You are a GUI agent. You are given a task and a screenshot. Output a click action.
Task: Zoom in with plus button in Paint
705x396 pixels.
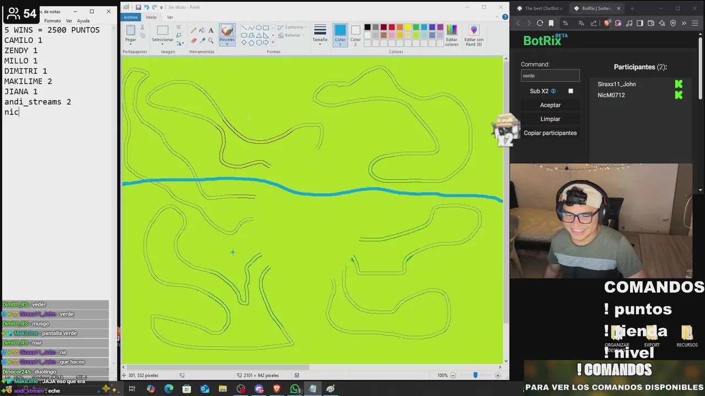click(497, 375)
